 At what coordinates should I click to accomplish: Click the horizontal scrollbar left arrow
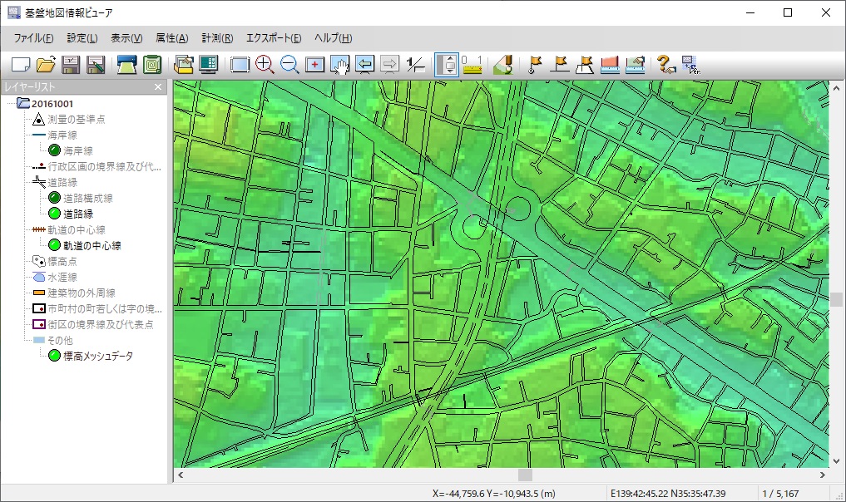click(181, 475)
